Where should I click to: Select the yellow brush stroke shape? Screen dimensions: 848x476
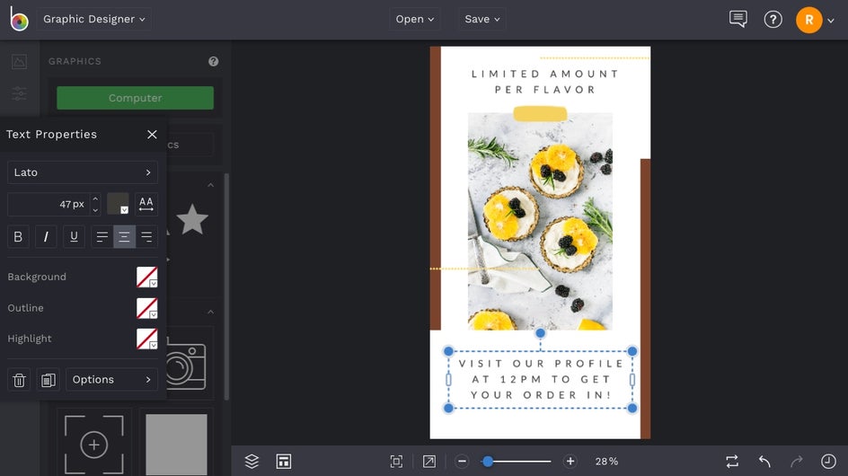(x=540, y=113)
